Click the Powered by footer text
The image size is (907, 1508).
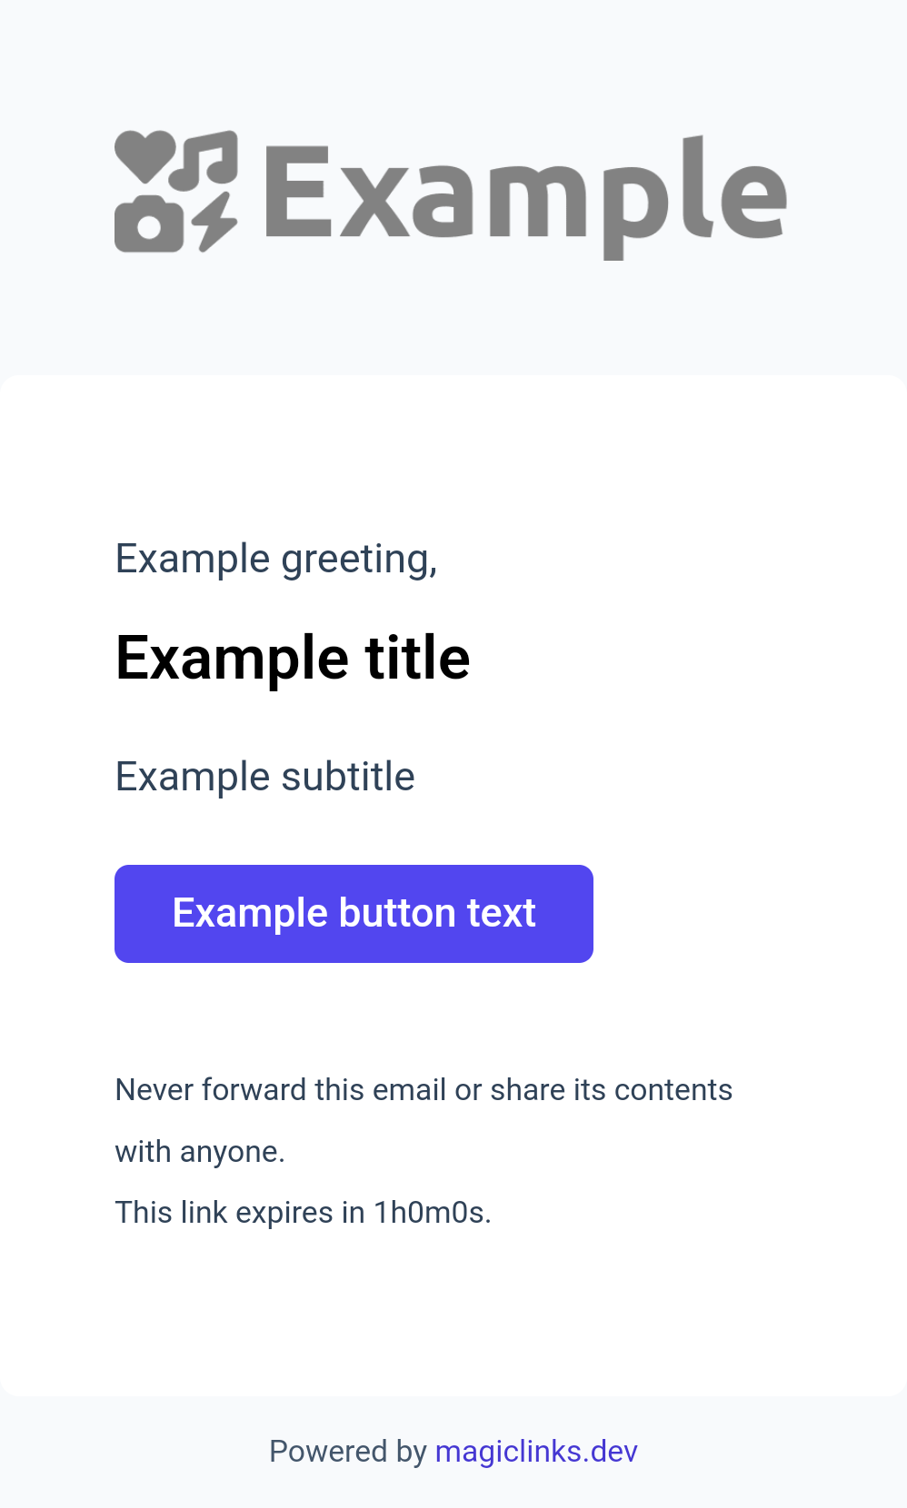348,1451
